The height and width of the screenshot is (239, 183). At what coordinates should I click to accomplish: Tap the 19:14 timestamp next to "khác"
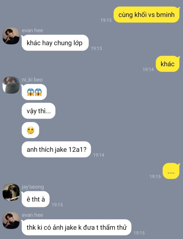[148, 70]
